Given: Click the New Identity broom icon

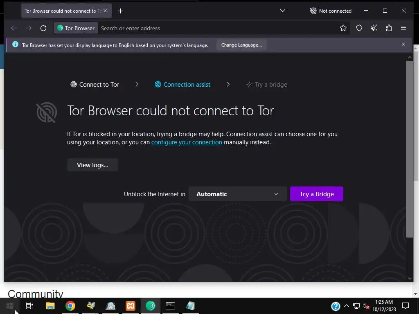Looking at the screenshot, I should (x=374, y=28).
